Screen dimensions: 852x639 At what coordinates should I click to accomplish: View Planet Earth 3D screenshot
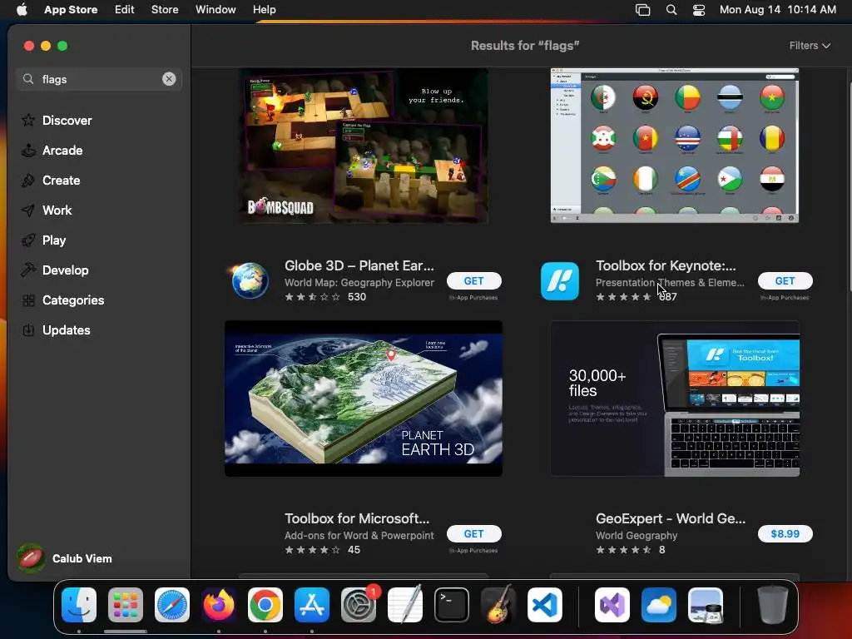click(x=364, y=399)
